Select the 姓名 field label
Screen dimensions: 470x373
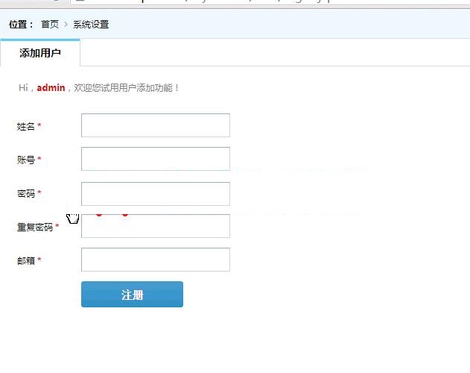pyautogui.click(x=26, y=126)
